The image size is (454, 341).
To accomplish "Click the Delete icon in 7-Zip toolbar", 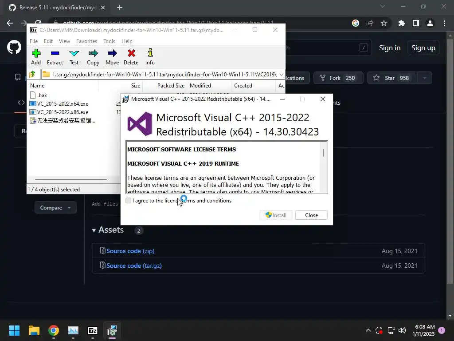I will (131, 57).
